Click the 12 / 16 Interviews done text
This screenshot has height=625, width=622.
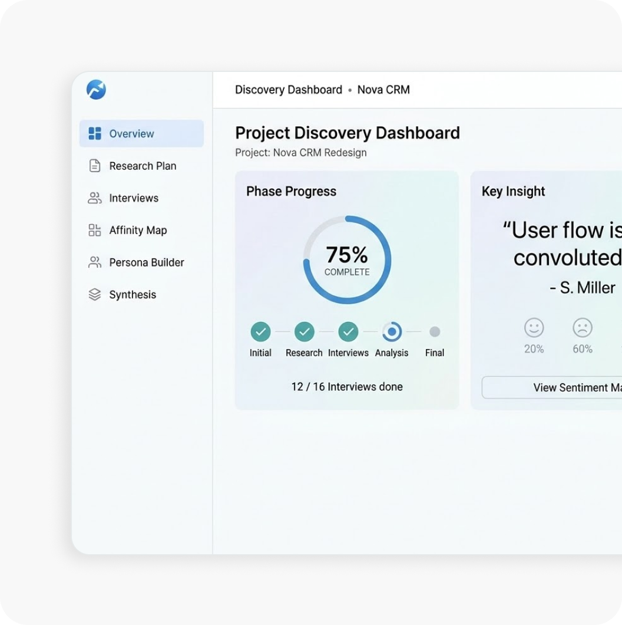tap(347, 387)
